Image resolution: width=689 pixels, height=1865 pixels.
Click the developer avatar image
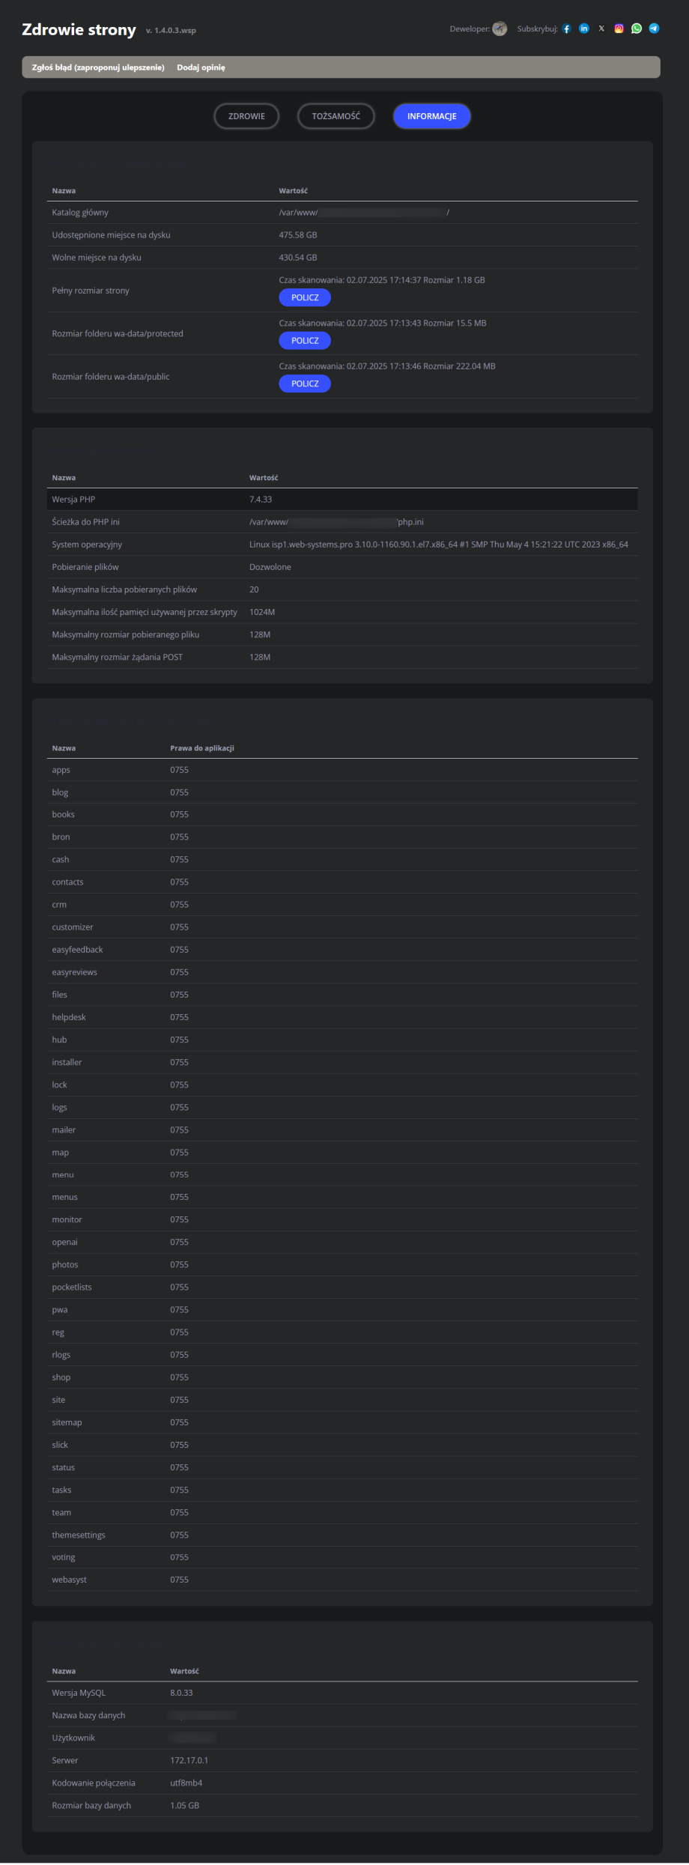(500, 29)
